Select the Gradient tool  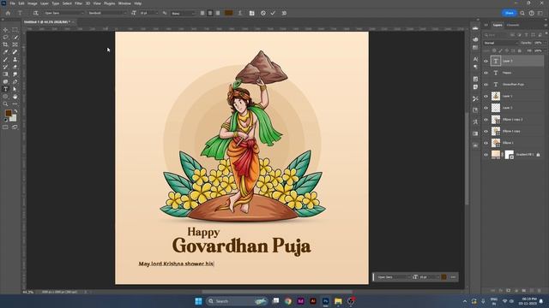coord(5,74)
